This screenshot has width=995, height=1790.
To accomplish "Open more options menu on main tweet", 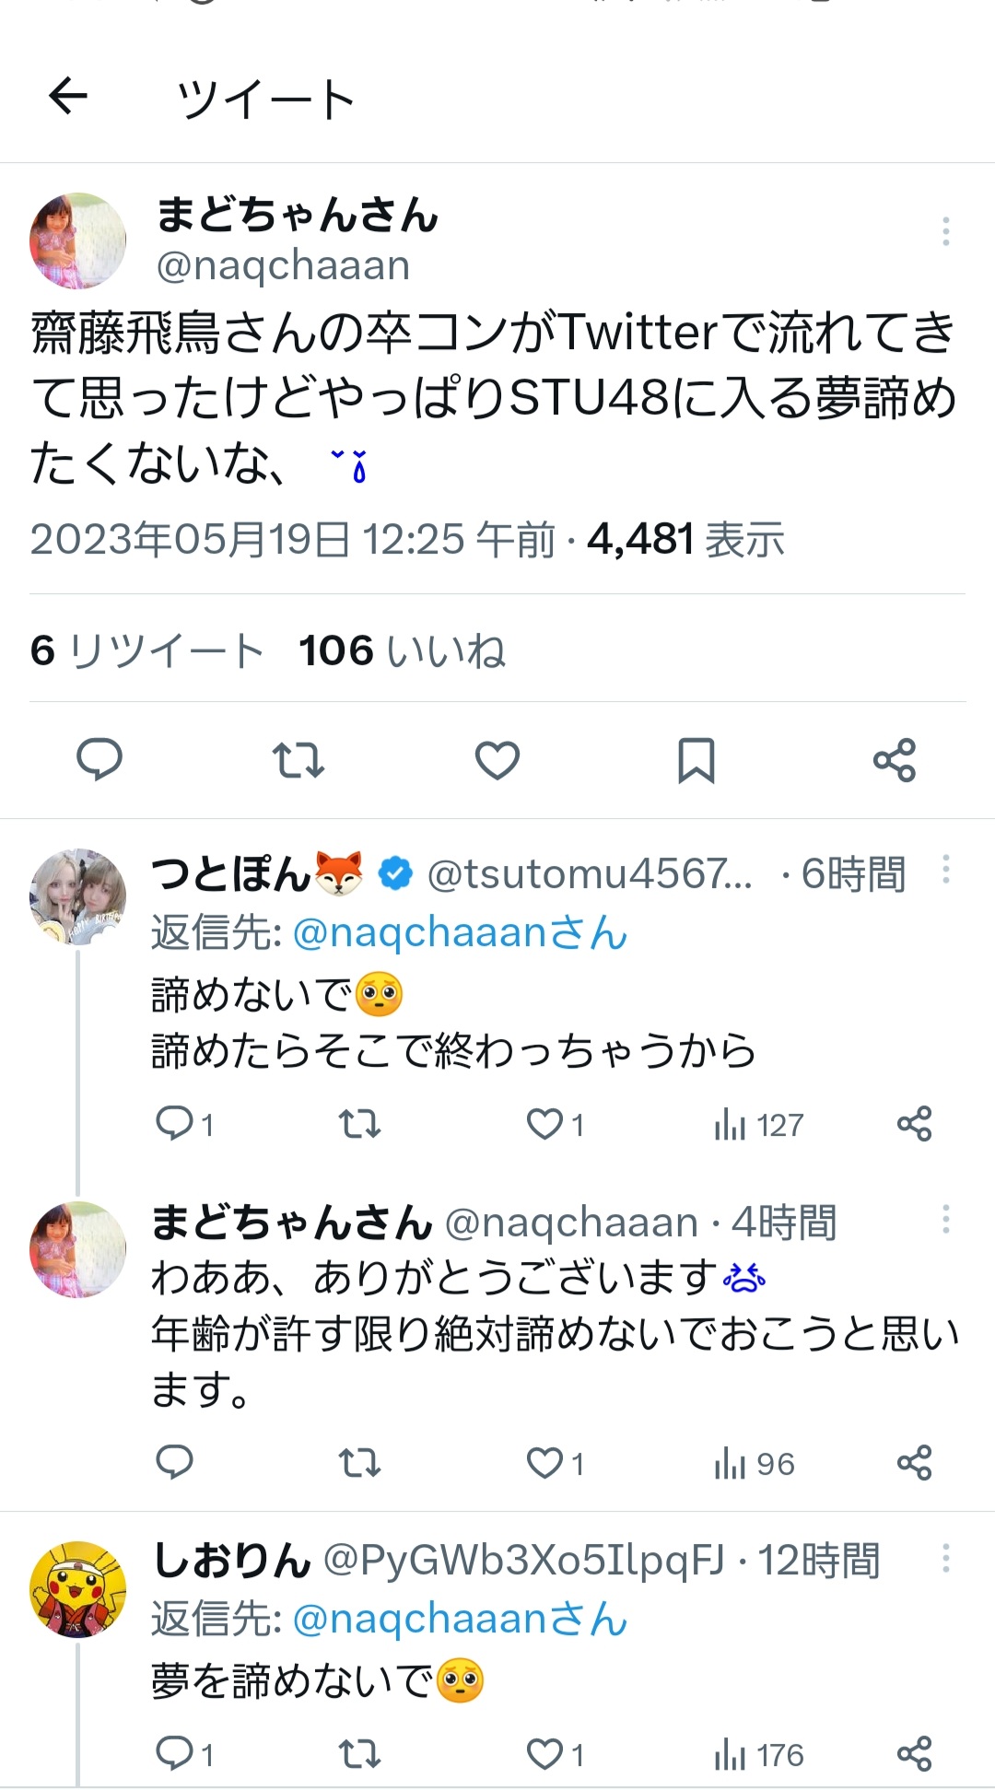I will tap(945, 231).
